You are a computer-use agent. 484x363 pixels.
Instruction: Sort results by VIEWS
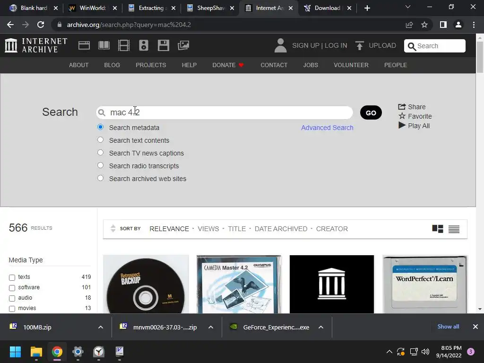(208, 229)
